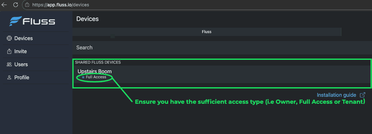
Task: Click the Shared Fluss Devices section header
Action: coord(98,62)
